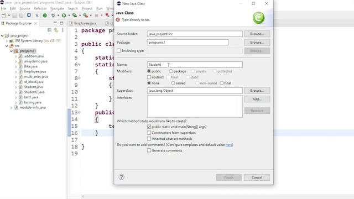Click Browse next to Package field

pyautogui.click(x=257, y=43)
